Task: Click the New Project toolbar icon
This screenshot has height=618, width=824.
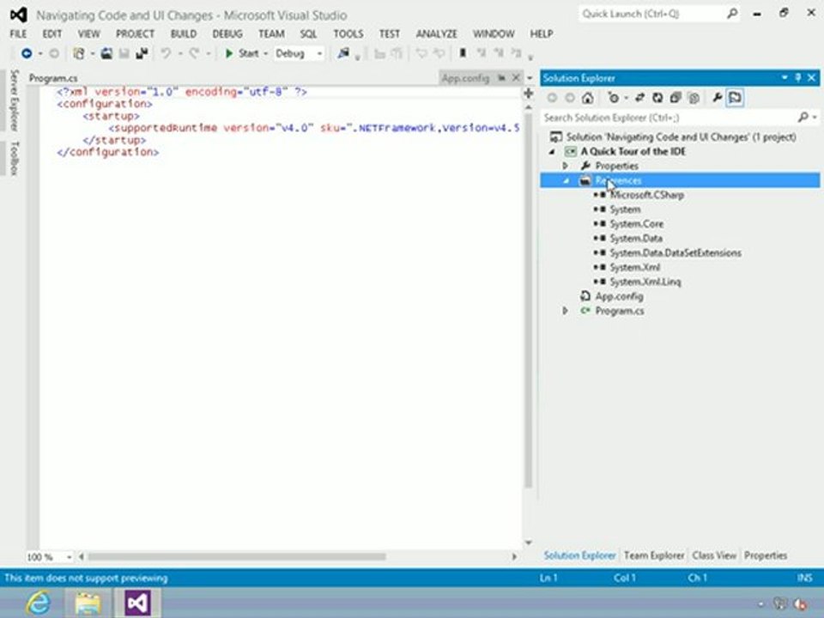Action: pos(79,53)
